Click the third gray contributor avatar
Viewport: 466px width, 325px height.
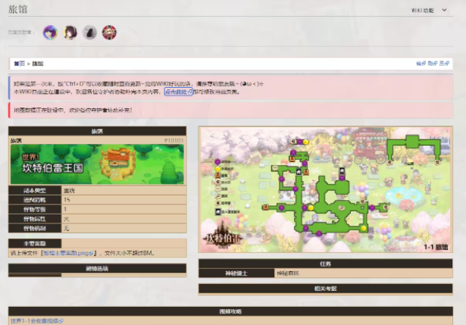[x=89, y=32]
